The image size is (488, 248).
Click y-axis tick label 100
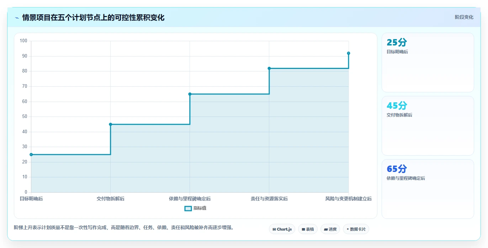(x=23, y=41)
